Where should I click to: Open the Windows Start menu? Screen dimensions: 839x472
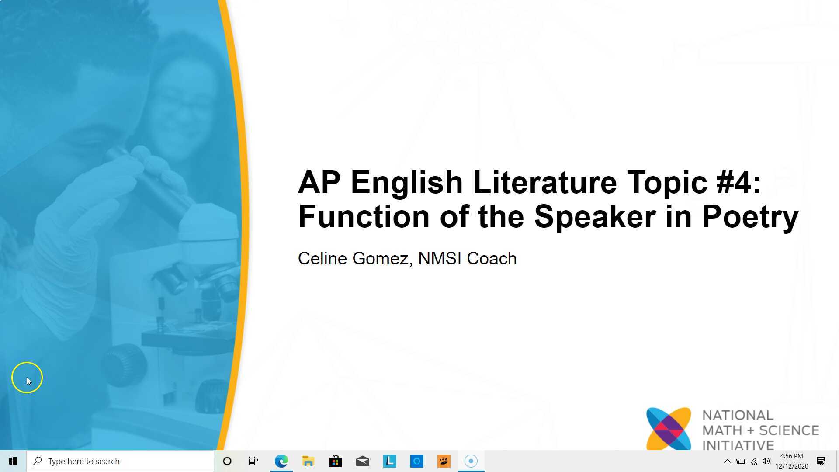[13, 461]
